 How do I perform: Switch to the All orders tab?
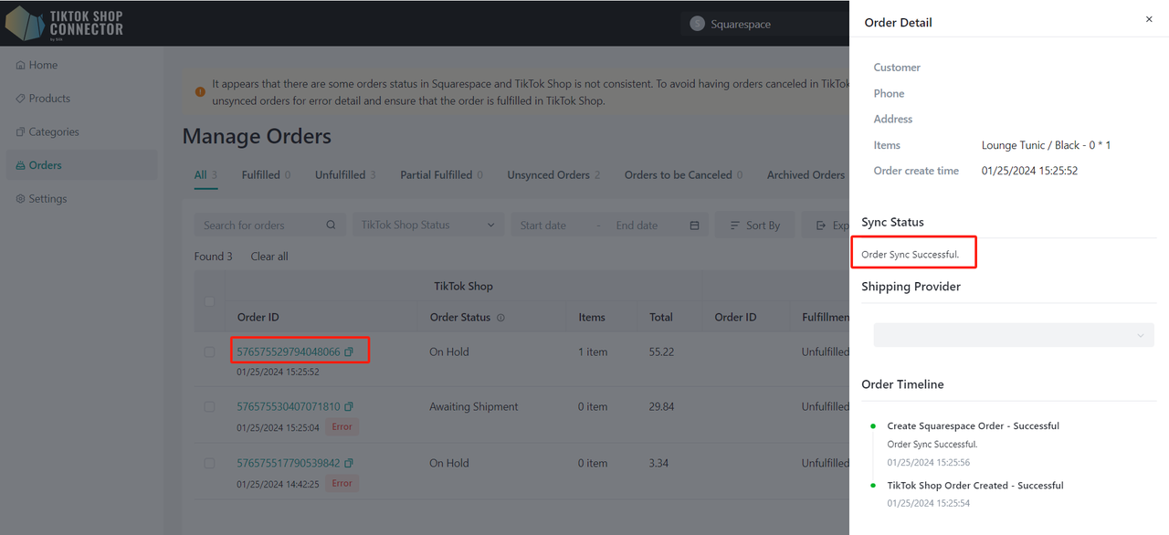(x=205, y=175)
